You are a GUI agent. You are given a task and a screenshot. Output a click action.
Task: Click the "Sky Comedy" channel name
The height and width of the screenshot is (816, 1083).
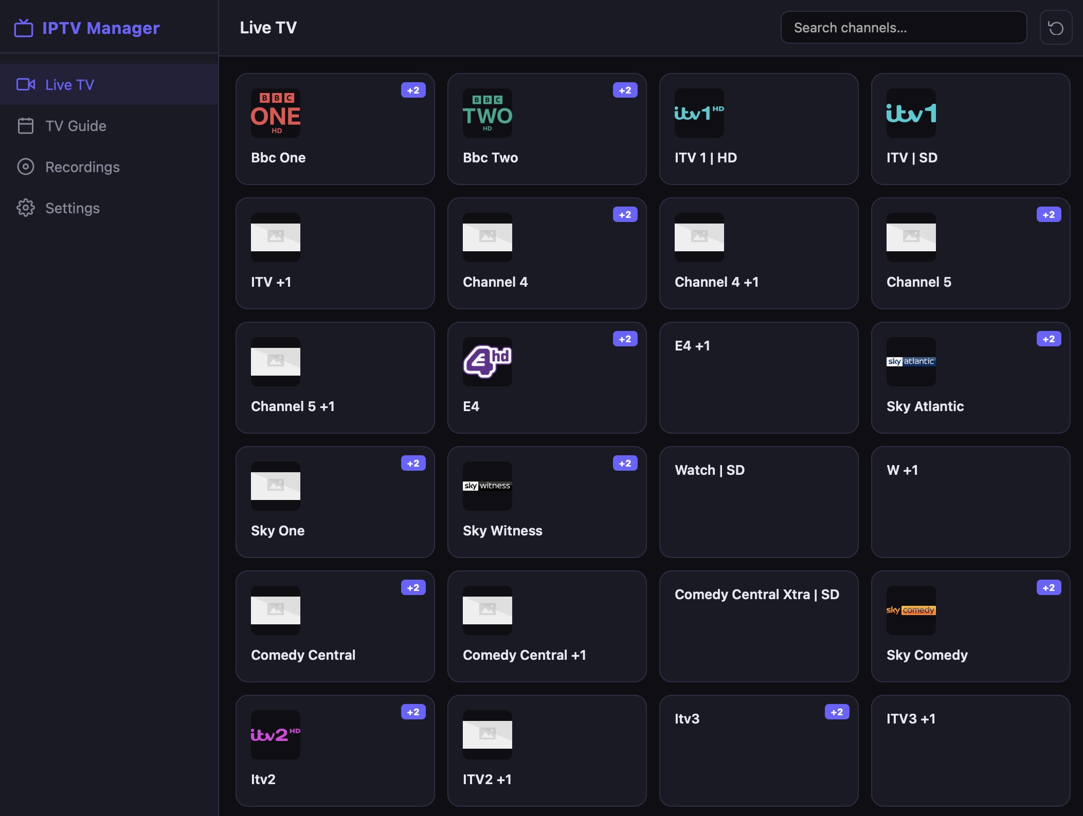pos(927,655)
